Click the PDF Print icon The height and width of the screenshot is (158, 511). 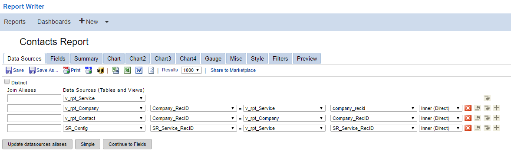[x=66, y=70]
